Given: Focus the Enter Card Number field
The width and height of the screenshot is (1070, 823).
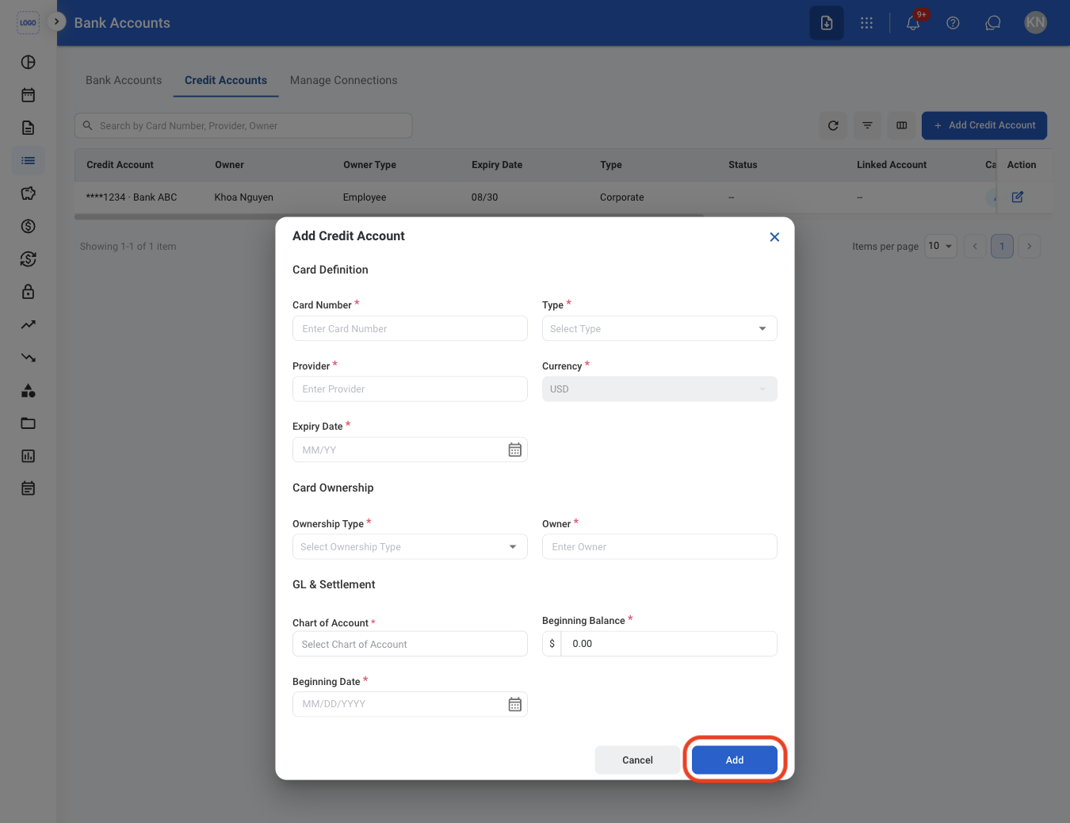Looking at the screenshot, I should [410, 328].
